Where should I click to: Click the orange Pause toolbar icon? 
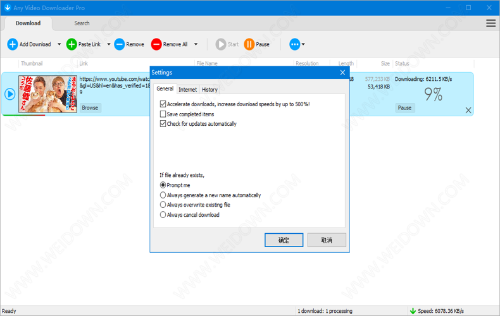[x=249, y=44]
